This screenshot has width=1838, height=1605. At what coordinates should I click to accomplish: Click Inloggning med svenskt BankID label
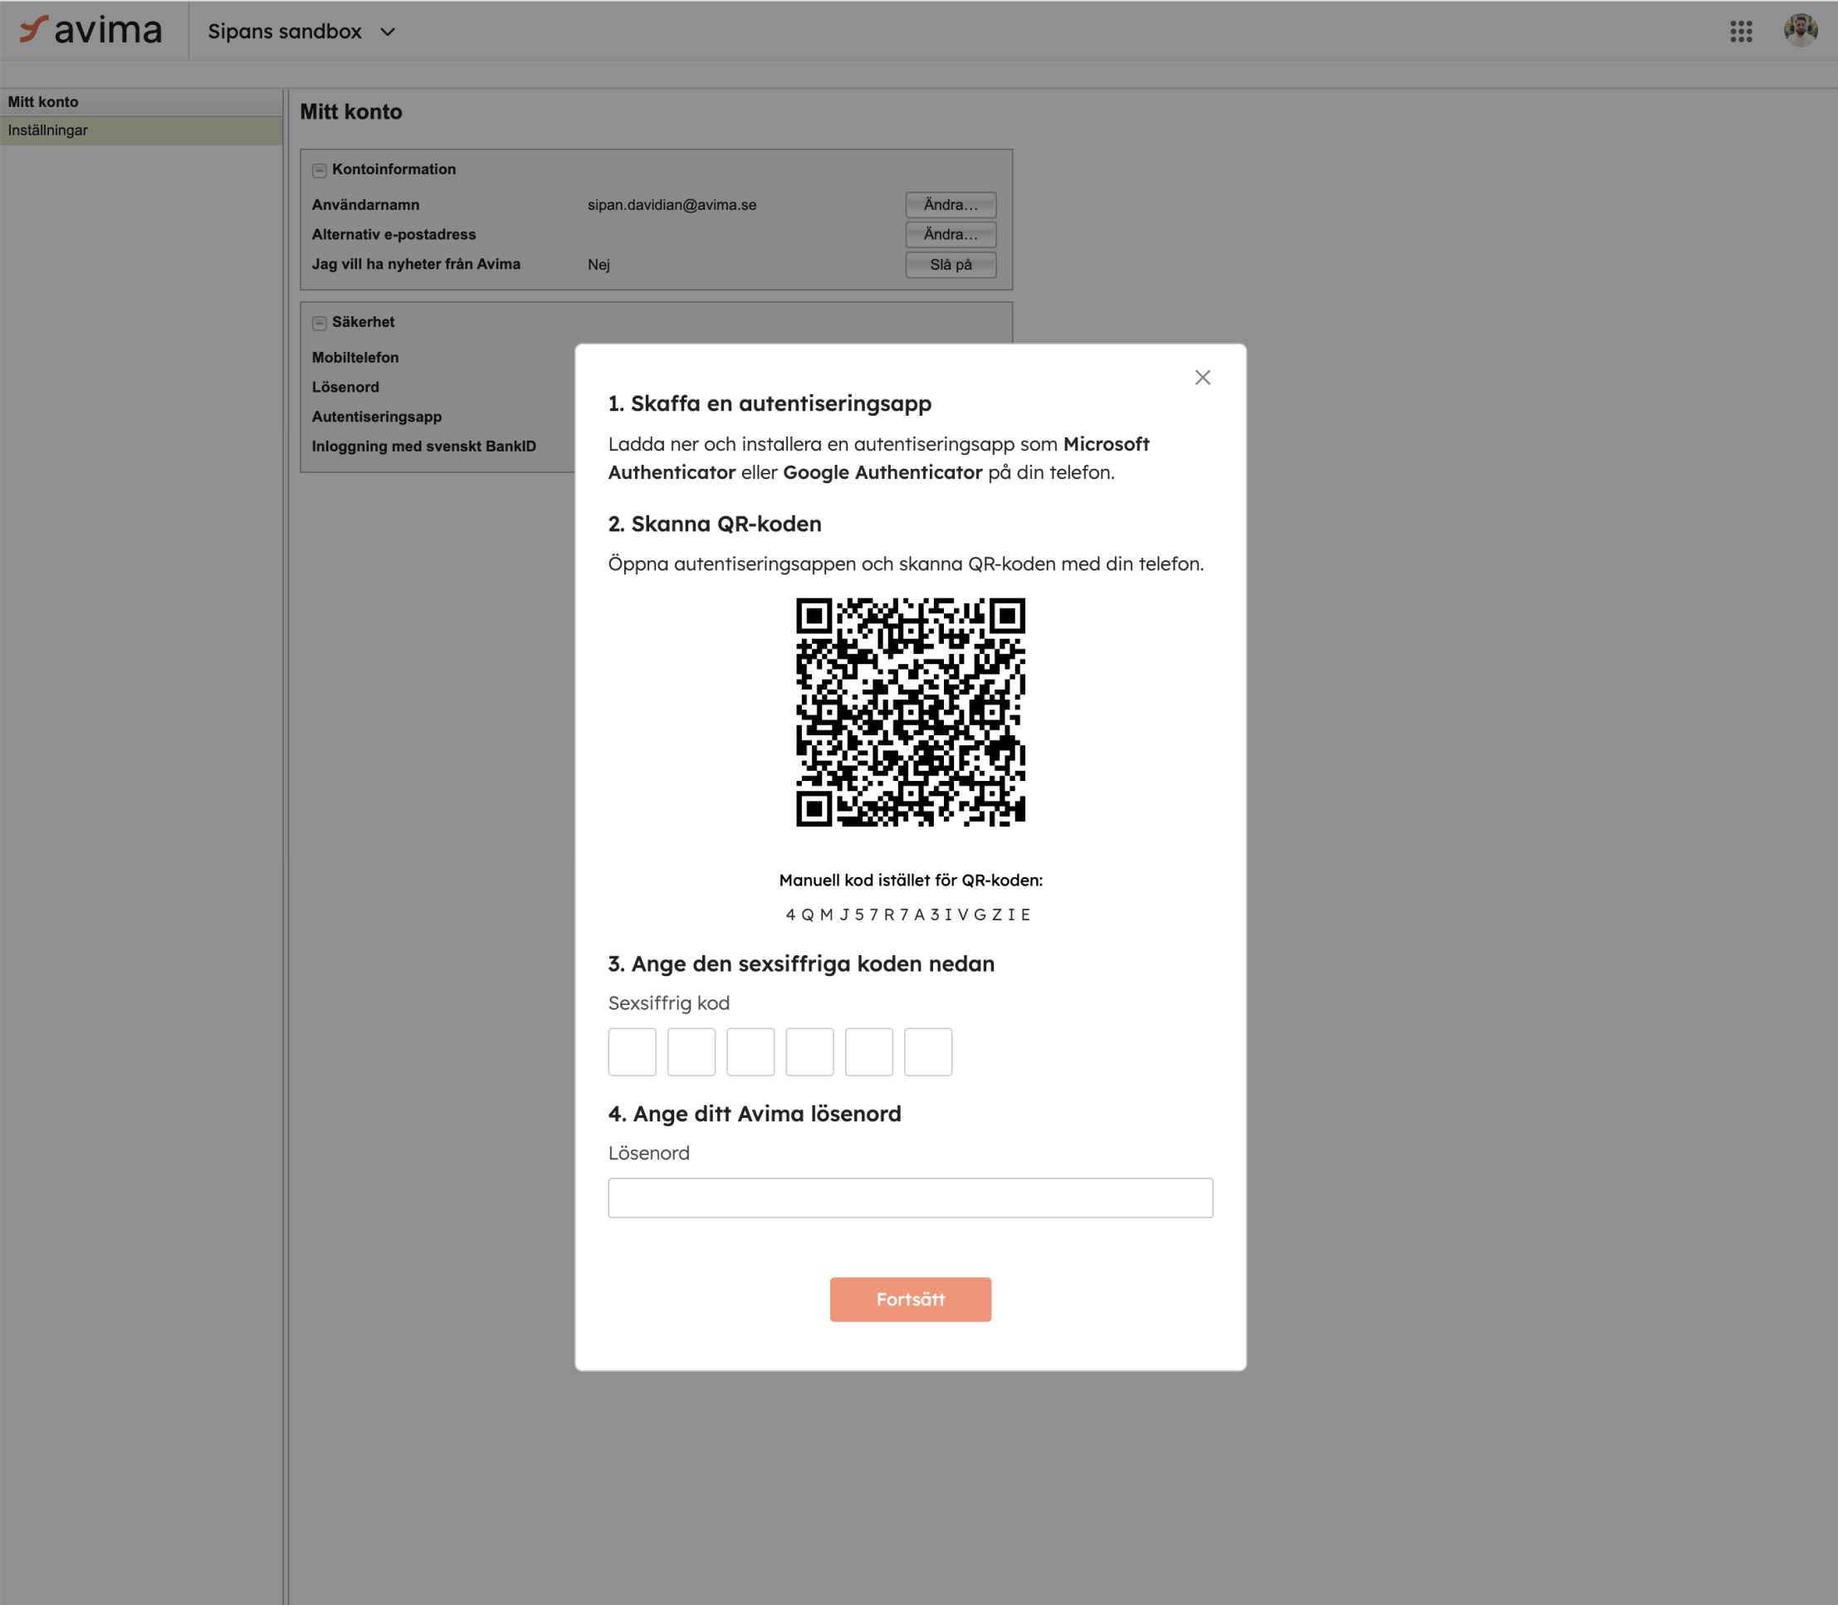[x=423, y=446]
